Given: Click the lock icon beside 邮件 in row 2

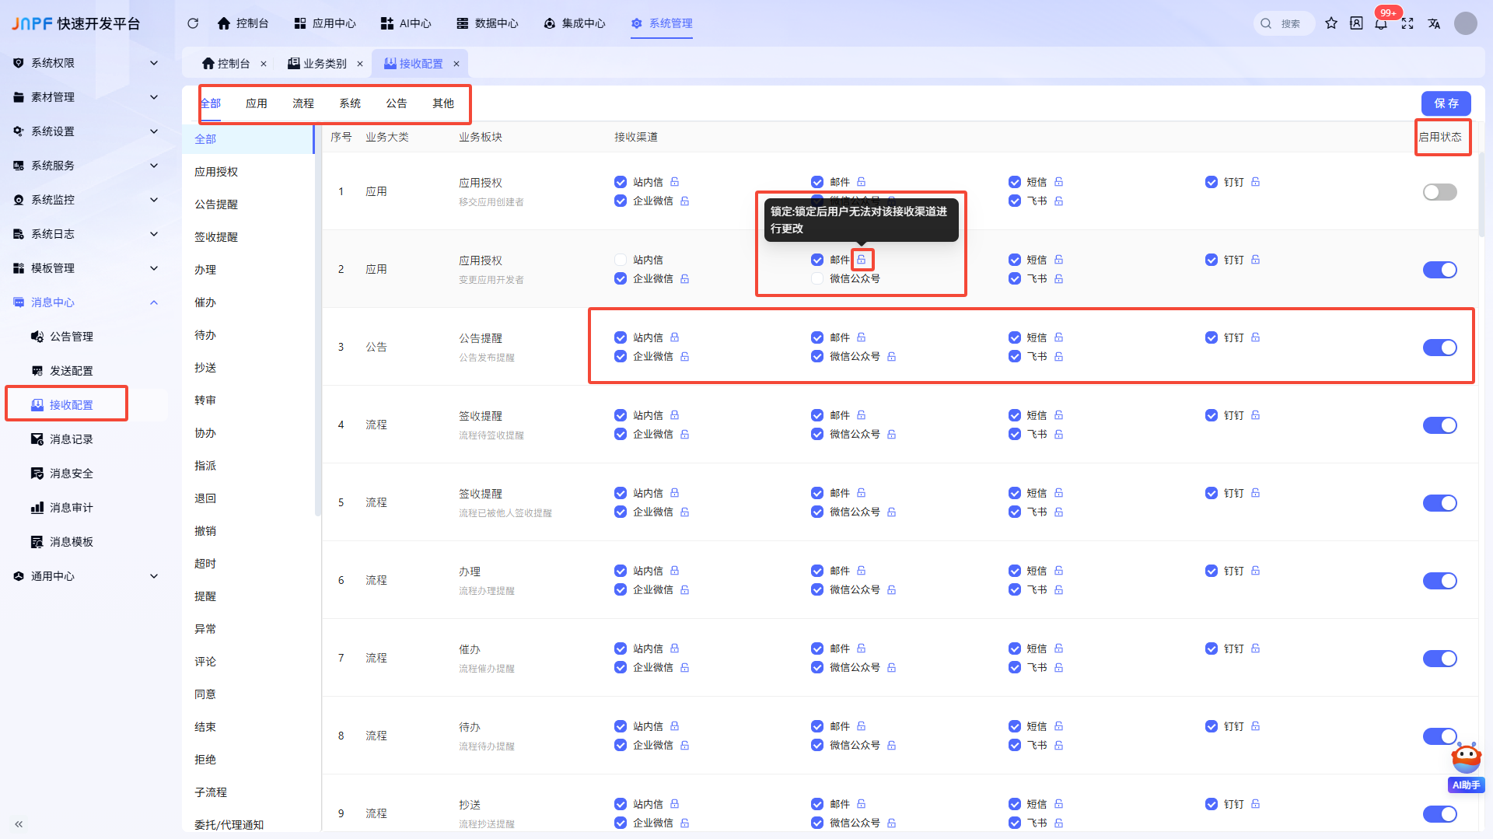Looking at the screenshot, I should (862, 260).
